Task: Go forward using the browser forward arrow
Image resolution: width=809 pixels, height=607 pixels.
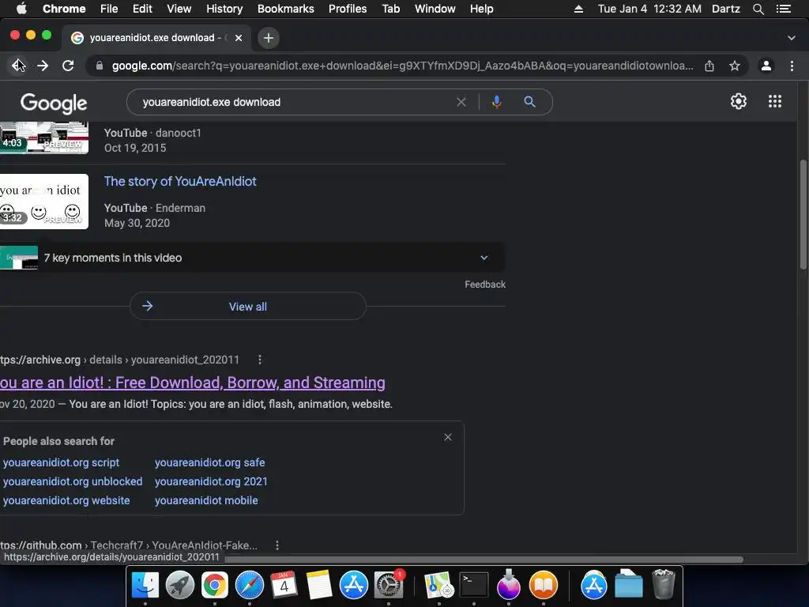Action: tap(43, 66)
